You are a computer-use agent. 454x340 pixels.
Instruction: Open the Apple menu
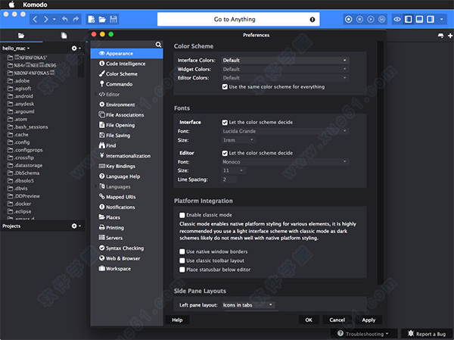tap(11, 5)
